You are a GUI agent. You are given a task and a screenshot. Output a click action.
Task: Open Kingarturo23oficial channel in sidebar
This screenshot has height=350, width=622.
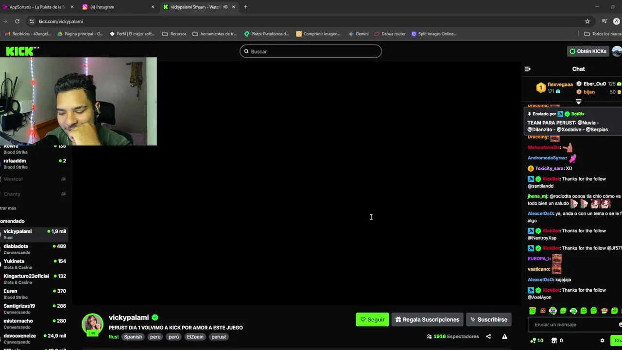tap(34, 279)
